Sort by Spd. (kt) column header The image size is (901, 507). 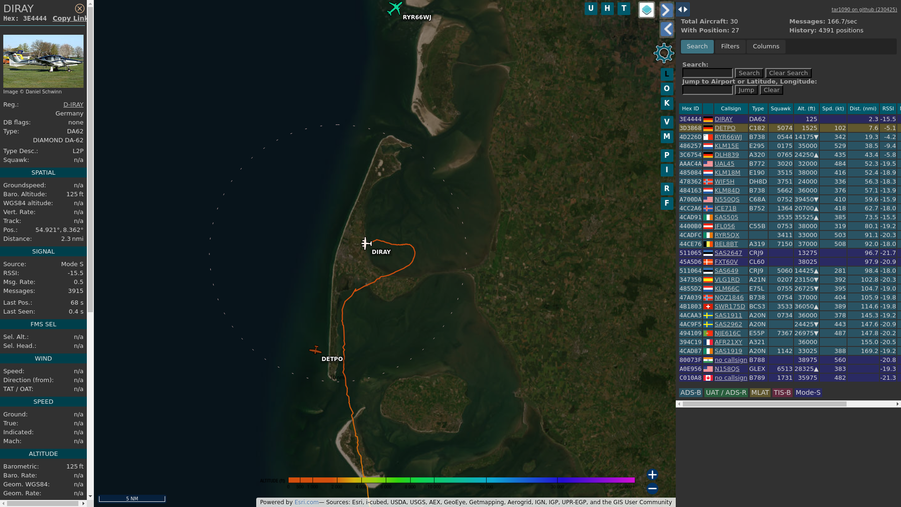[x=833, y=109]
